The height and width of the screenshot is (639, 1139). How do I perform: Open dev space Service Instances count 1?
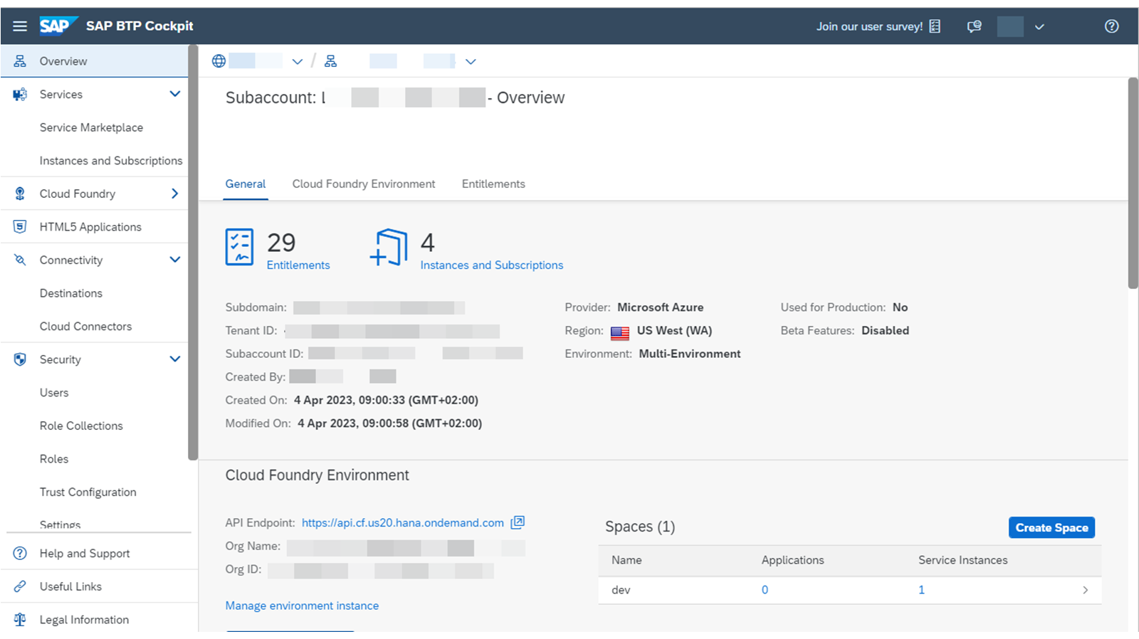point(921,590)
